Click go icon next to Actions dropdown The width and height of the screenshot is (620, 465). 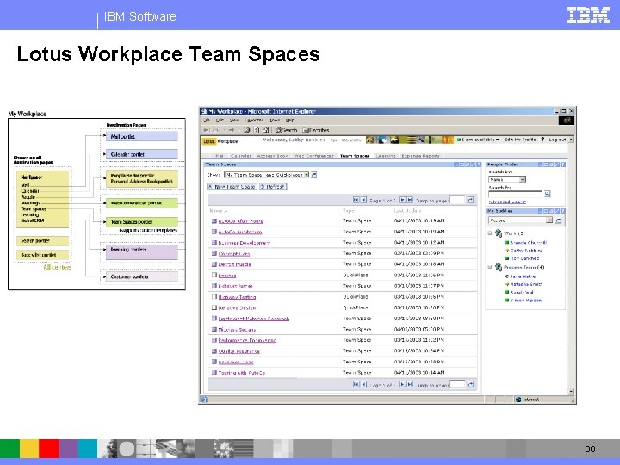pyautogui.click(x=558, y=220)
